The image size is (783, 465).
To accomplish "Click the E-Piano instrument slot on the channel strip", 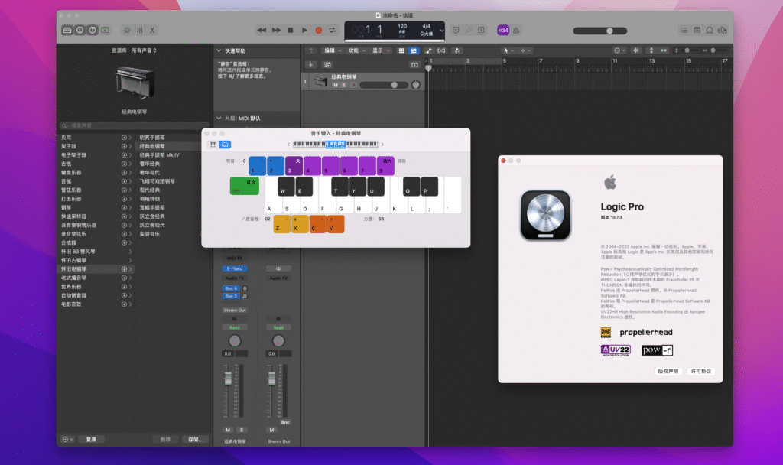I will pos(233,268).
